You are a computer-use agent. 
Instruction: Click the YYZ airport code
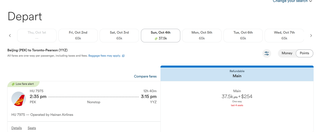(x=153, y=102)
